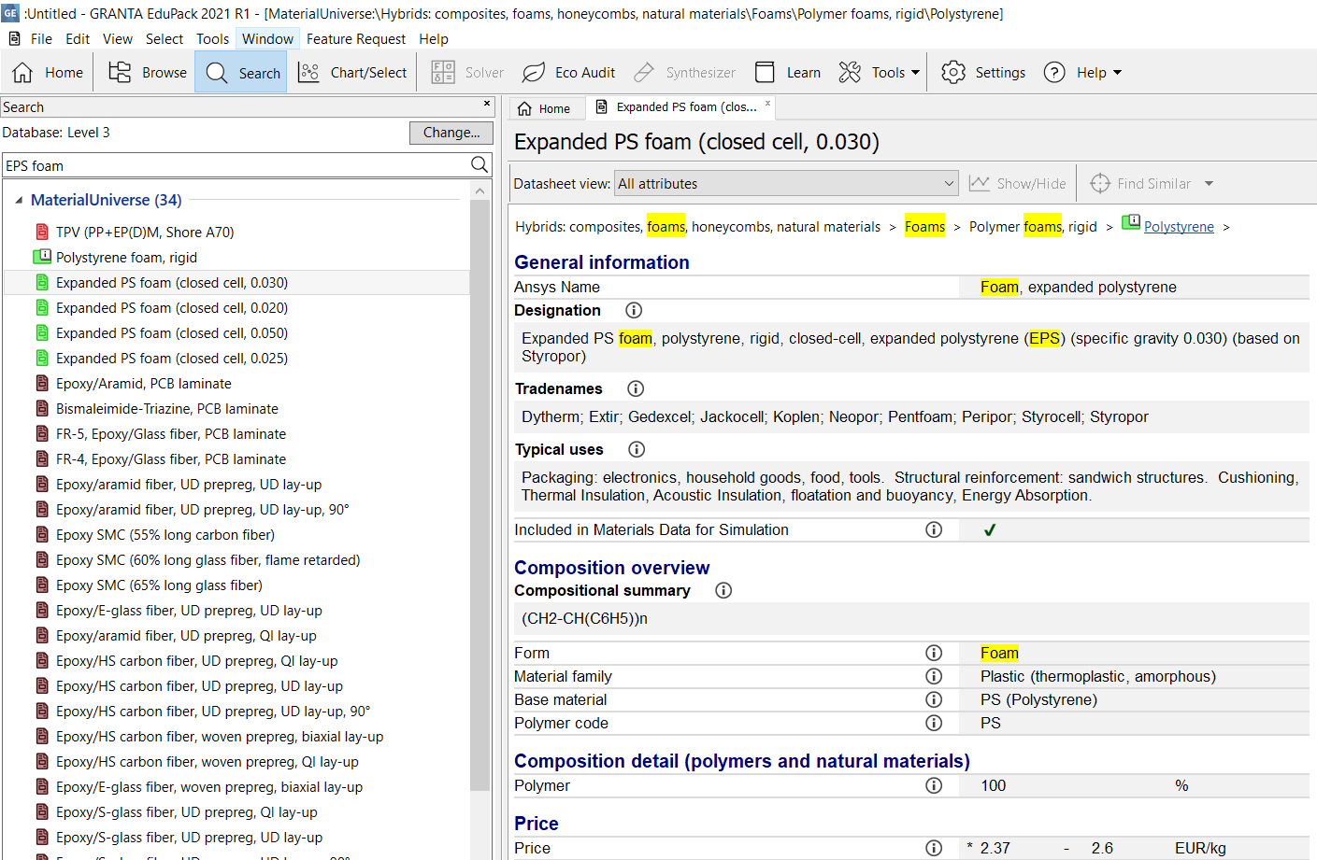Show info for Polymer code attribute
The width and height of the screenshot is (1317, 860).
pos(934,723)
